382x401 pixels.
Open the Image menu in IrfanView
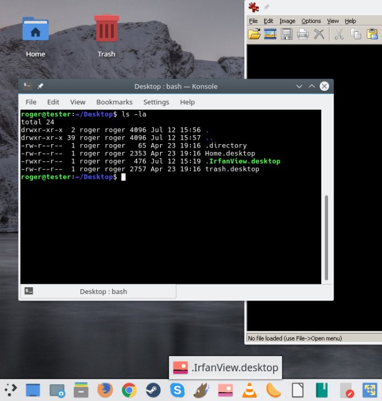(x=287, y=21)
